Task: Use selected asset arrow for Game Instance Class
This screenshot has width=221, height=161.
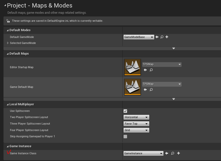Action: [x=167, y=153]
